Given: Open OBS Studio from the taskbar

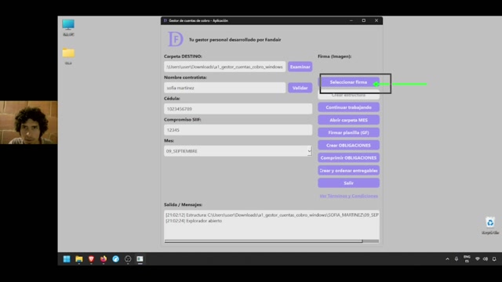Looking at the screenshot, I should click(x=128, y=259).
